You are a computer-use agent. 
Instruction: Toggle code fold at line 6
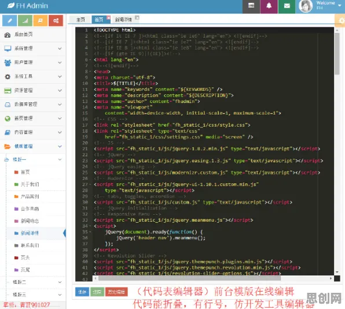pos(90,60)
